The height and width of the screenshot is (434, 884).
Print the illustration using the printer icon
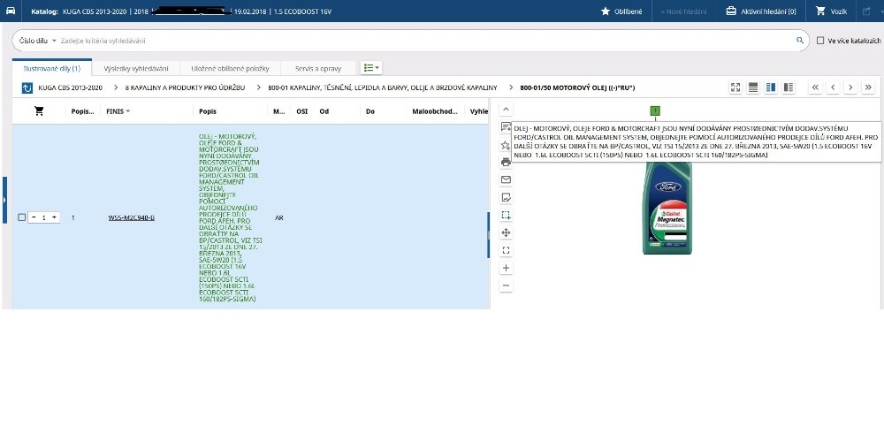pyautogui.click(x=506, y=162)
